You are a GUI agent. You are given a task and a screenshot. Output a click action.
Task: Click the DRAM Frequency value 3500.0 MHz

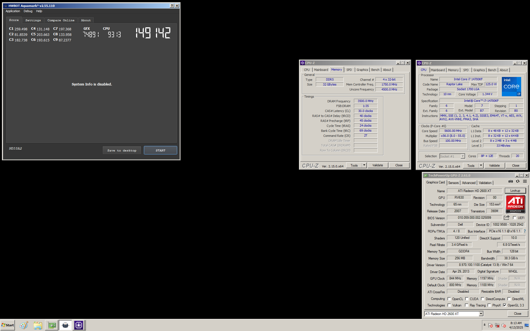[x=365, y=101]
